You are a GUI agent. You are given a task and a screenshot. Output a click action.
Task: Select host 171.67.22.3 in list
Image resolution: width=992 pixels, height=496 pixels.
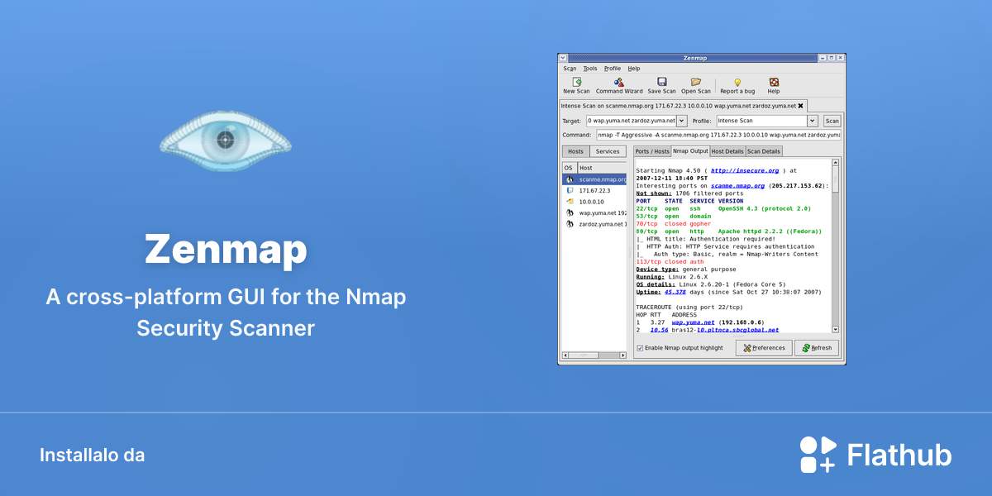click(594, 190)
